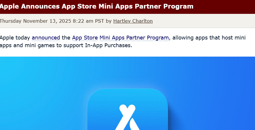255x130 pixels.
Task: Click the 'In-App Purchases' phrase in the paragraph
Action: click(x=108, y=45)
